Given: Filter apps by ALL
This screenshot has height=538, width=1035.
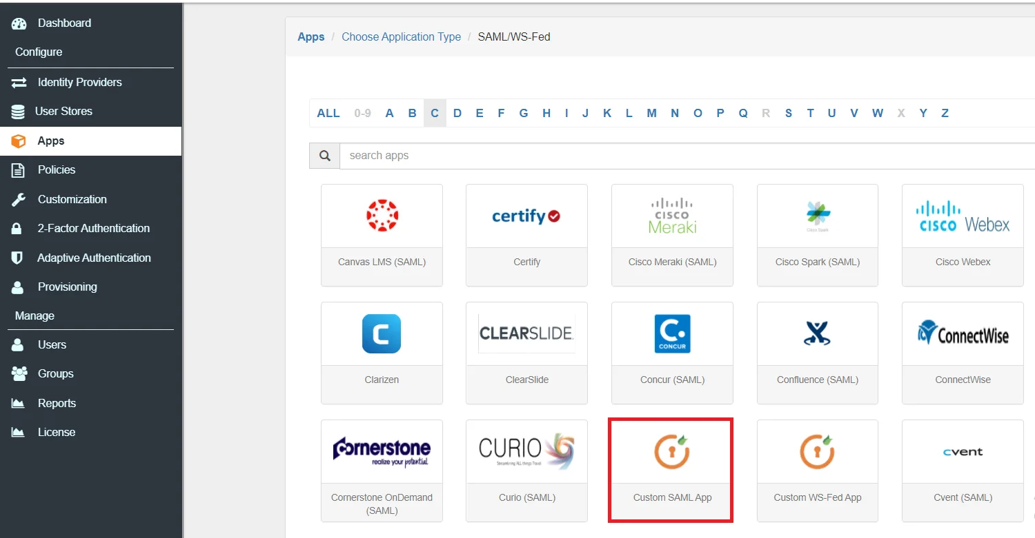Looking at the screenshot, I should [328, 114].
